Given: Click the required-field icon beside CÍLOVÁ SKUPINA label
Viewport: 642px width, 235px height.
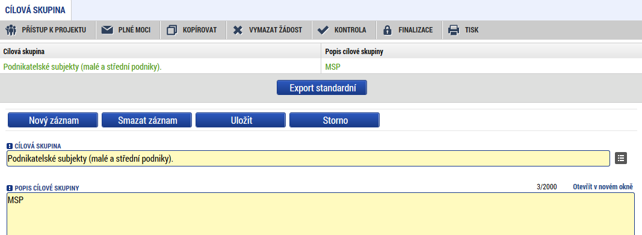Looking at the screenshot, I should pyautogui.click(x=10, y=146).
